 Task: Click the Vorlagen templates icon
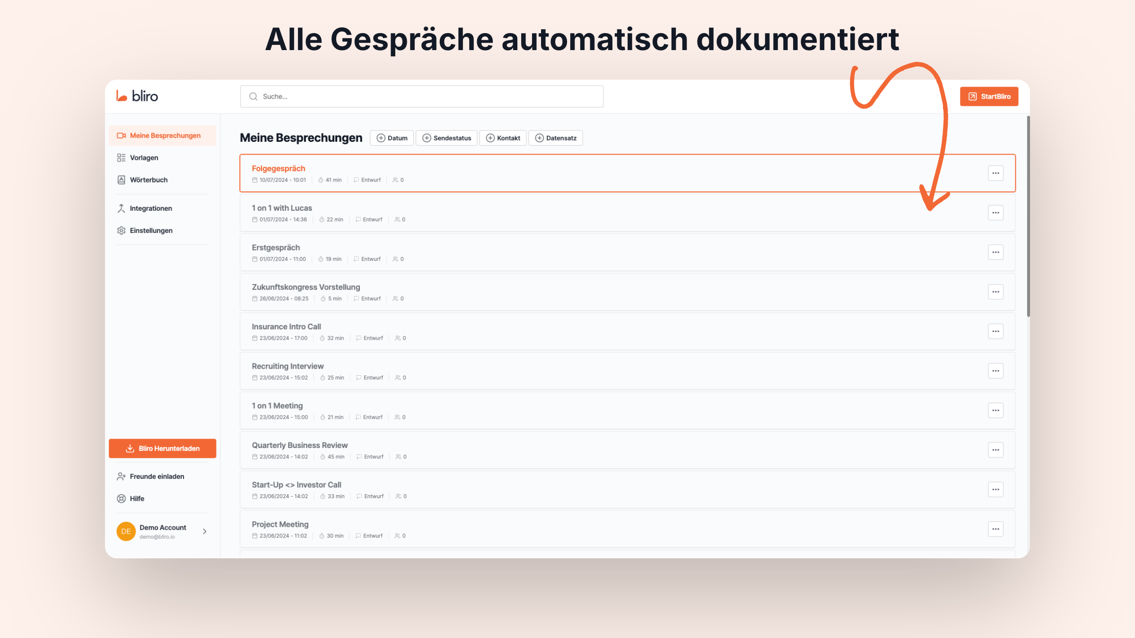(x=122, y=157)
